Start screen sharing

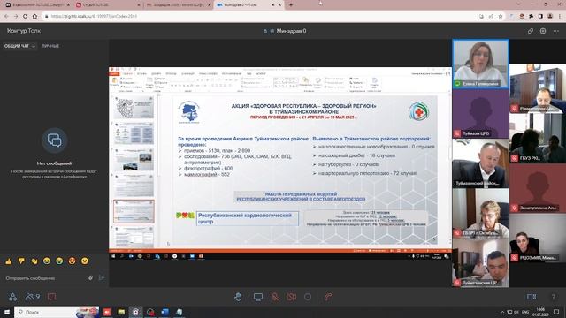point(258,297)
